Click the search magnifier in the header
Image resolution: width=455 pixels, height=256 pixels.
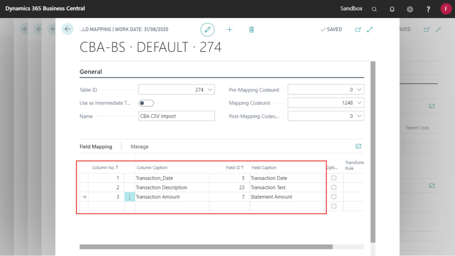click(374, 9)
